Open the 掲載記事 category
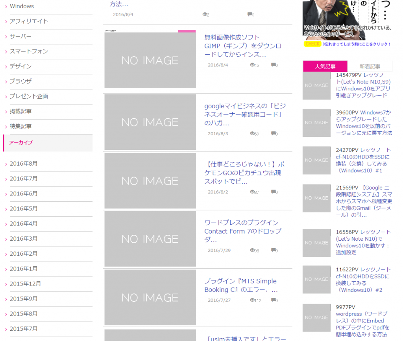The width and height of the screenshot is (403, 341). [20, 111]
